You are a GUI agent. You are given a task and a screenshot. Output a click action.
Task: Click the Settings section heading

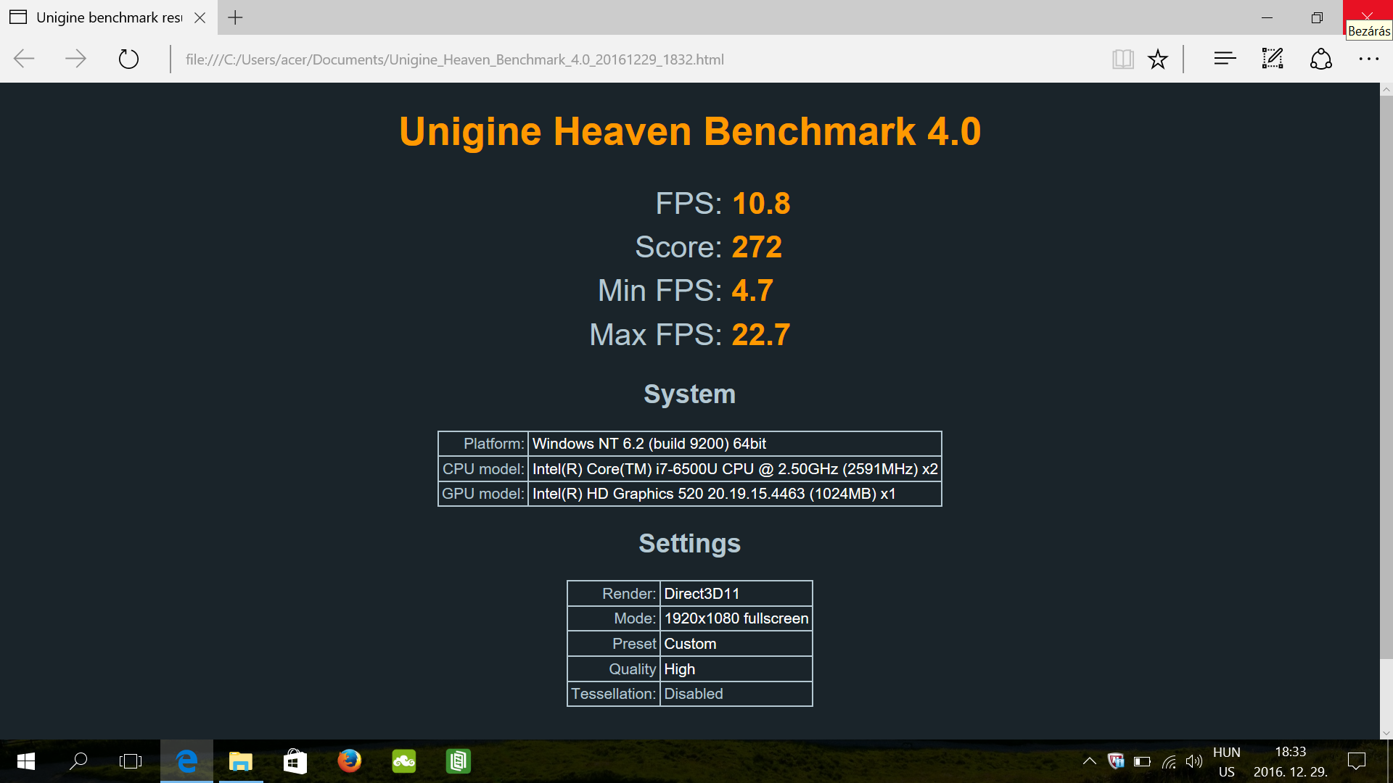point(690,544)
